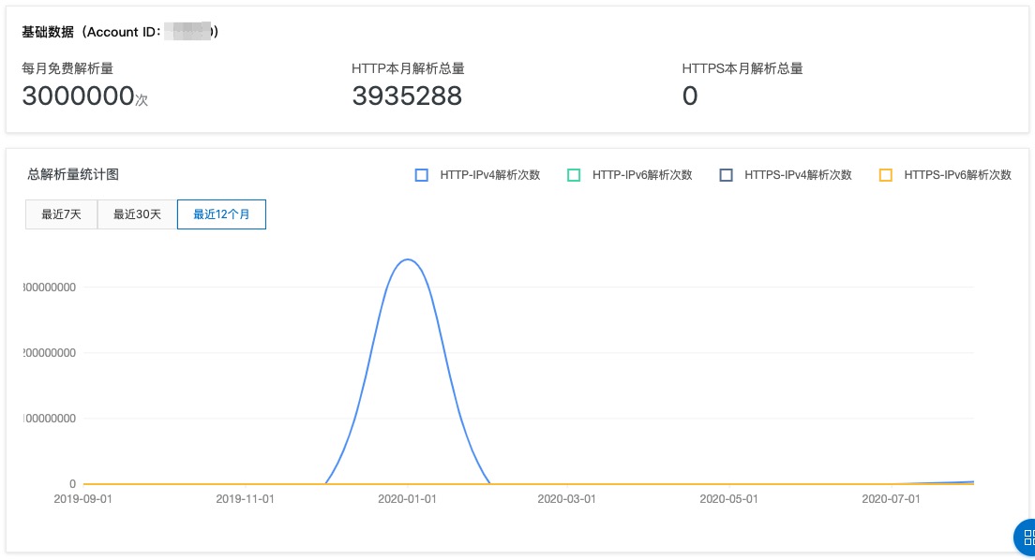Click the 2020-07-01 axis label
Viewport: 1035px width, 560px height.
click(892, 499)
